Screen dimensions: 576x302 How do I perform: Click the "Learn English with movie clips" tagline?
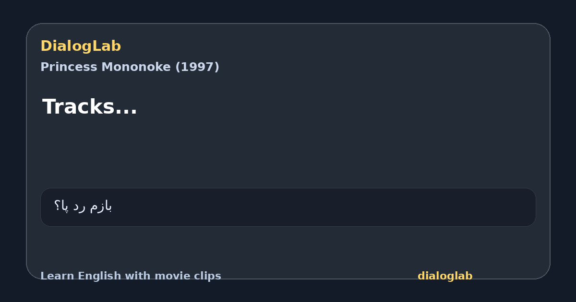pyautogui.click(x=131, y=276)
